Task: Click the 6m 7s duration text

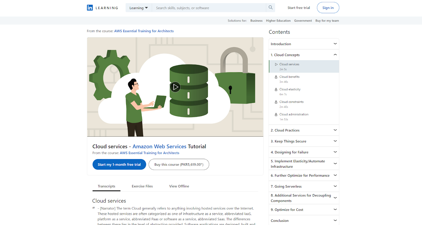Action: pos(283,94)
